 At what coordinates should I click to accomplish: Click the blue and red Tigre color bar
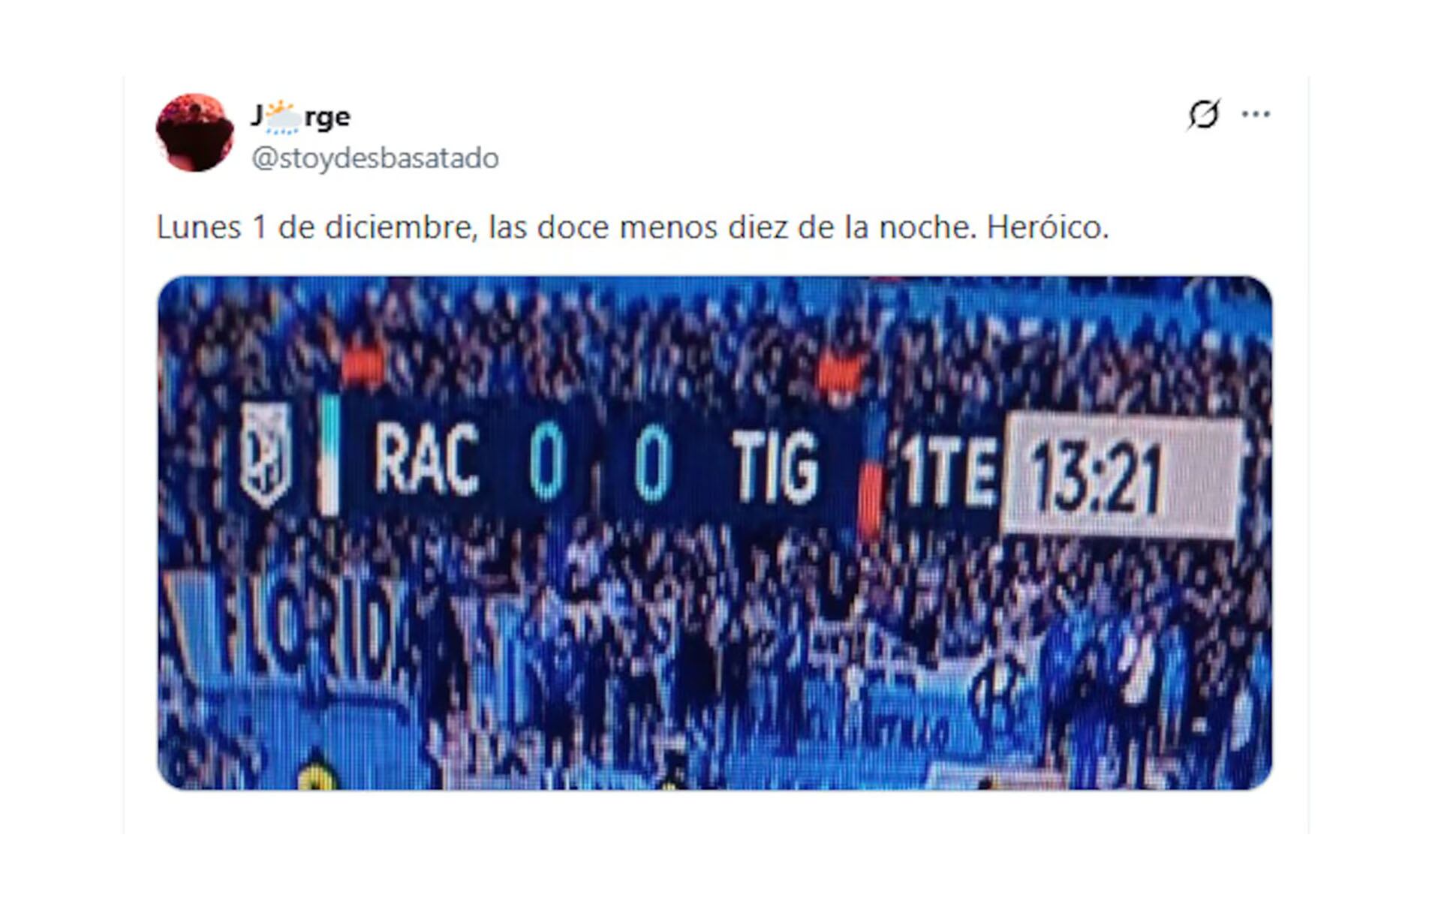[x=871, y=479]
